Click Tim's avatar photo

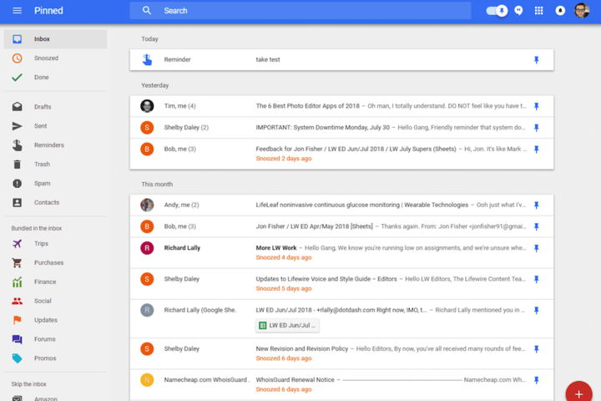(x=147, y=106)
